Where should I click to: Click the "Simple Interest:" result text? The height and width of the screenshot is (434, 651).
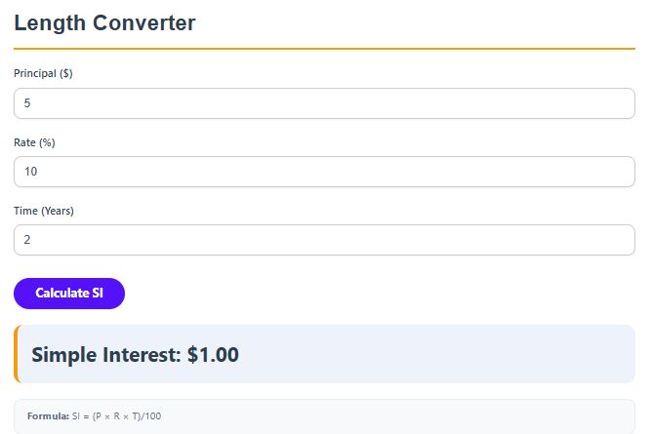point(105,355)
